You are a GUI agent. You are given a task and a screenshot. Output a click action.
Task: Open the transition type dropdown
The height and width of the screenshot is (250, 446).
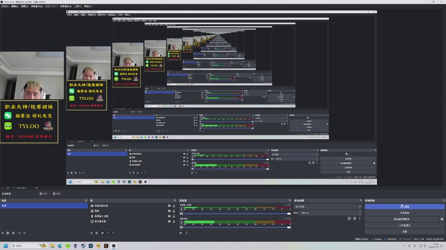click(328, 207)
